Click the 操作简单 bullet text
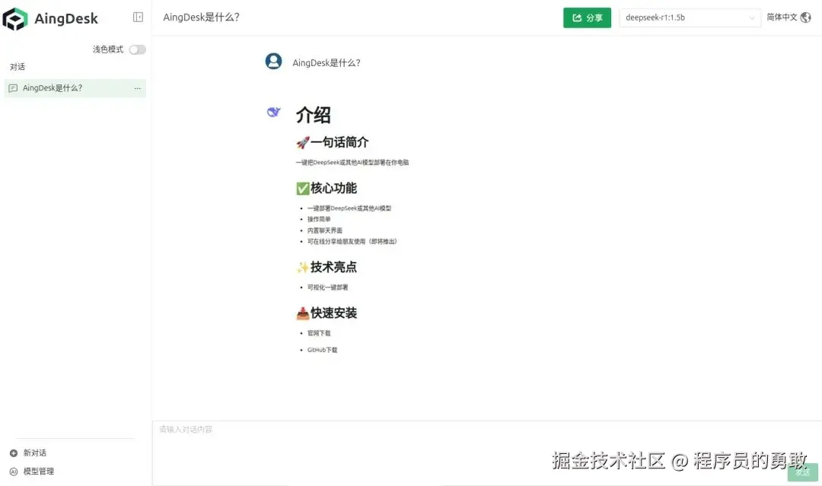Screen dimensions: 822x486 click(319, 220)
